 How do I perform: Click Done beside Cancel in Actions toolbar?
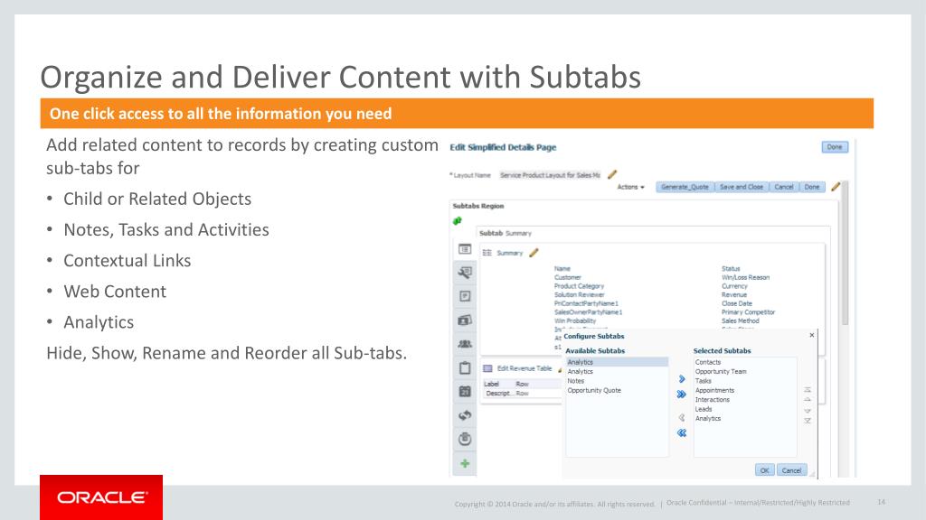tap(812, 187)
